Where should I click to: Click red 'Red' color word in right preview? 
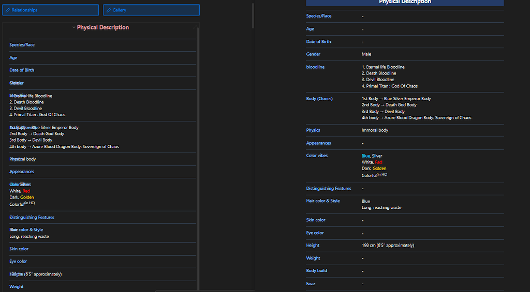[378, 162]
